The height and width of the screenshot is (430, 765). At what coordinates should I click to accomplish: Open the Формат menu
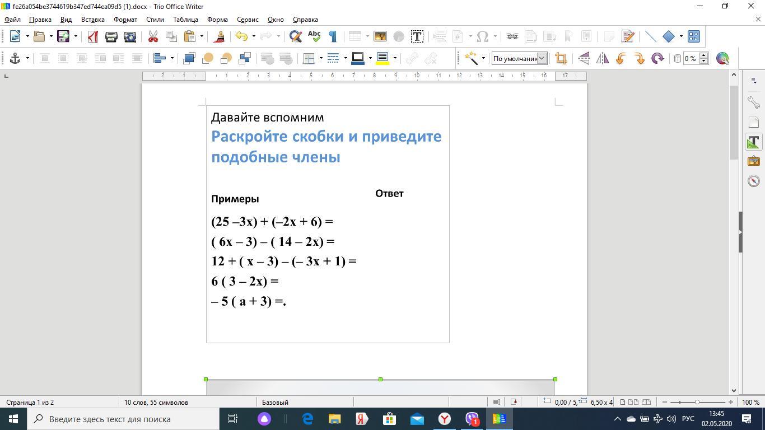pos(125,19)
